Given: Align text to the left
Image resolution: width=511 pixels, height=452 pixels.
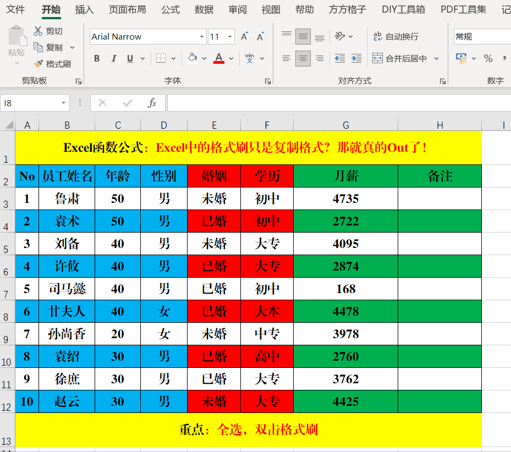Looking at the screenshot, I should coord(287,58).
